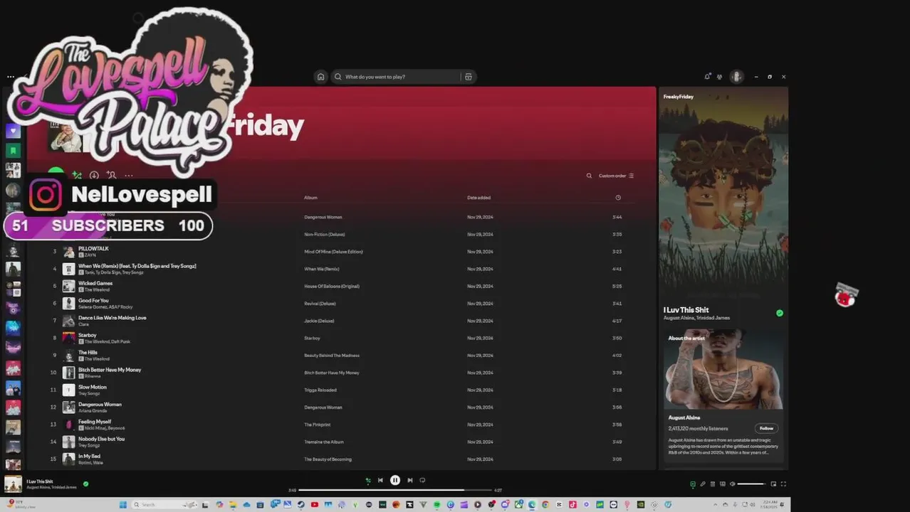The height and width of the screenshot is (512, 910).
Task: Search within the playlist using the magnifier
Action: [x=589, y=176]
